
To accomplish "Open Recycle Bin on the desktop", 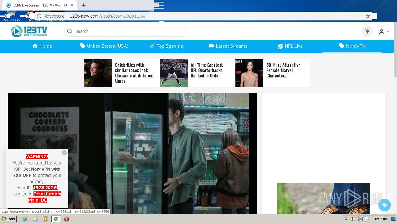I will pos(11,17).
